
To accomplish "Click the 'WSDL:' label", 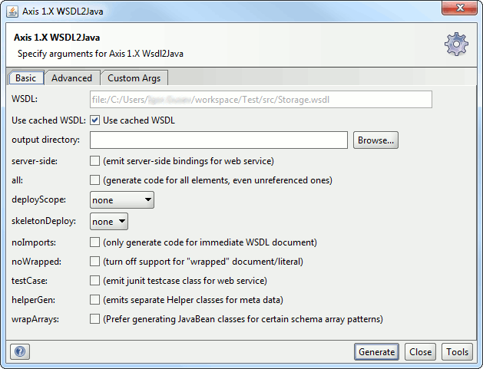I will [25, 99].
